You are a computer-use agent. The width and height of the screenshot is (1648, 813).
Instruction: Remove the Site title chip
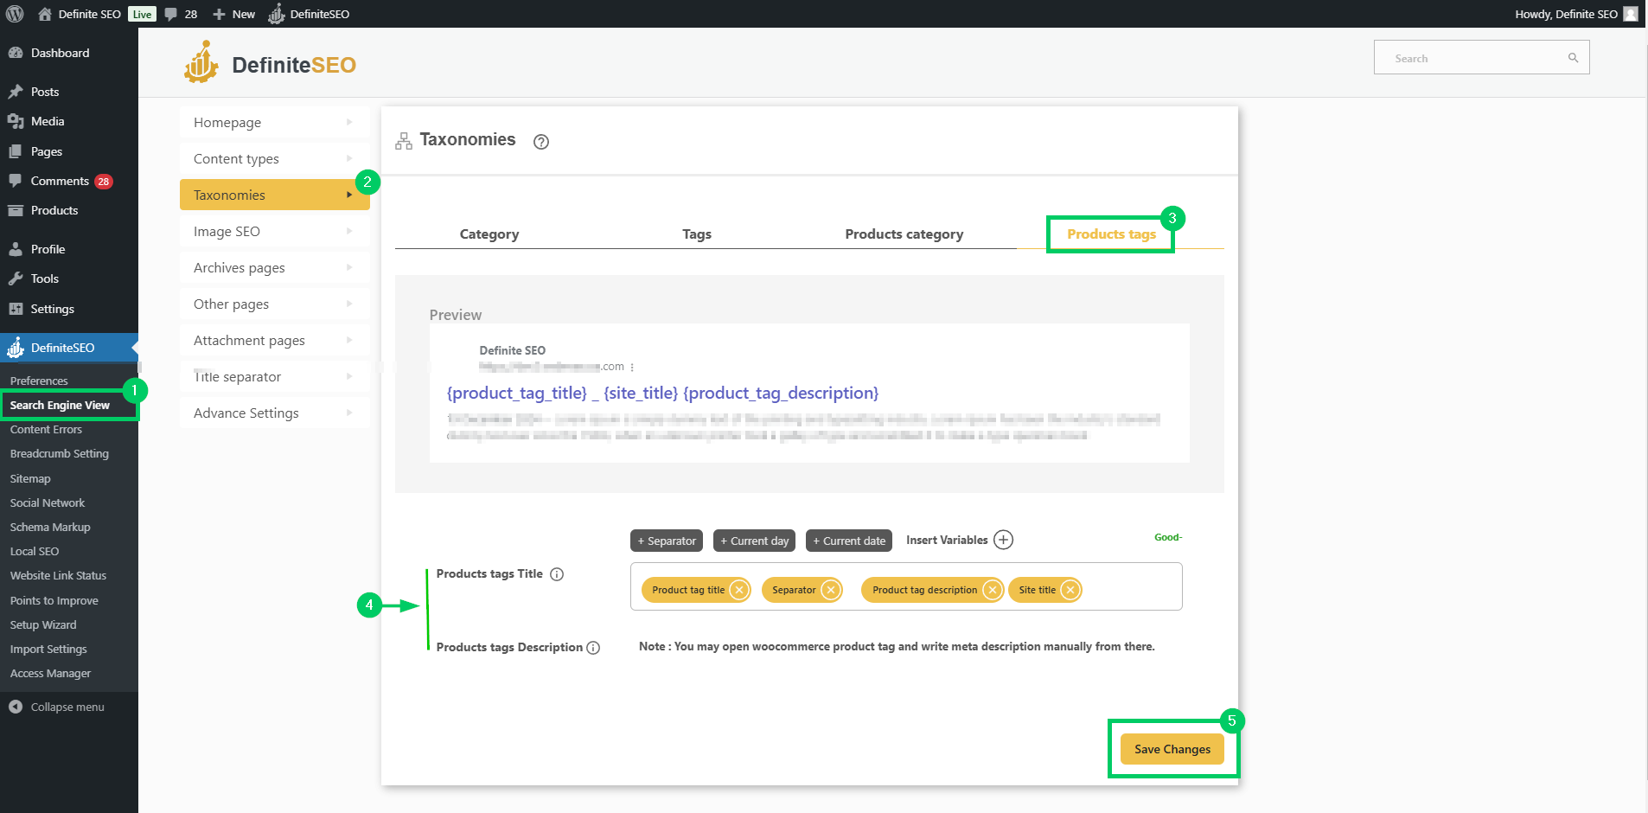(1070, 590)
